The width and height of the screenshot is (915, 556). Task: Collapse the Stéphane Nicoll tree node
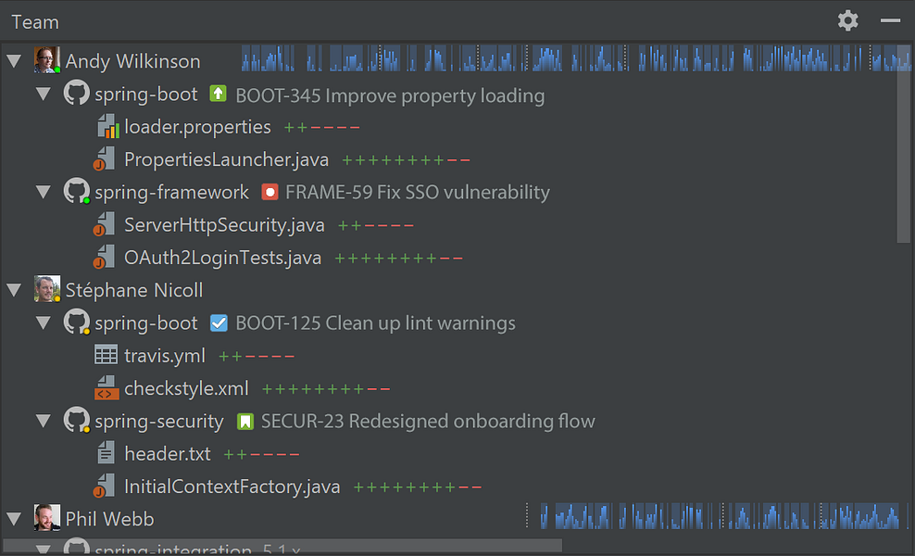[x=14, y=290]
